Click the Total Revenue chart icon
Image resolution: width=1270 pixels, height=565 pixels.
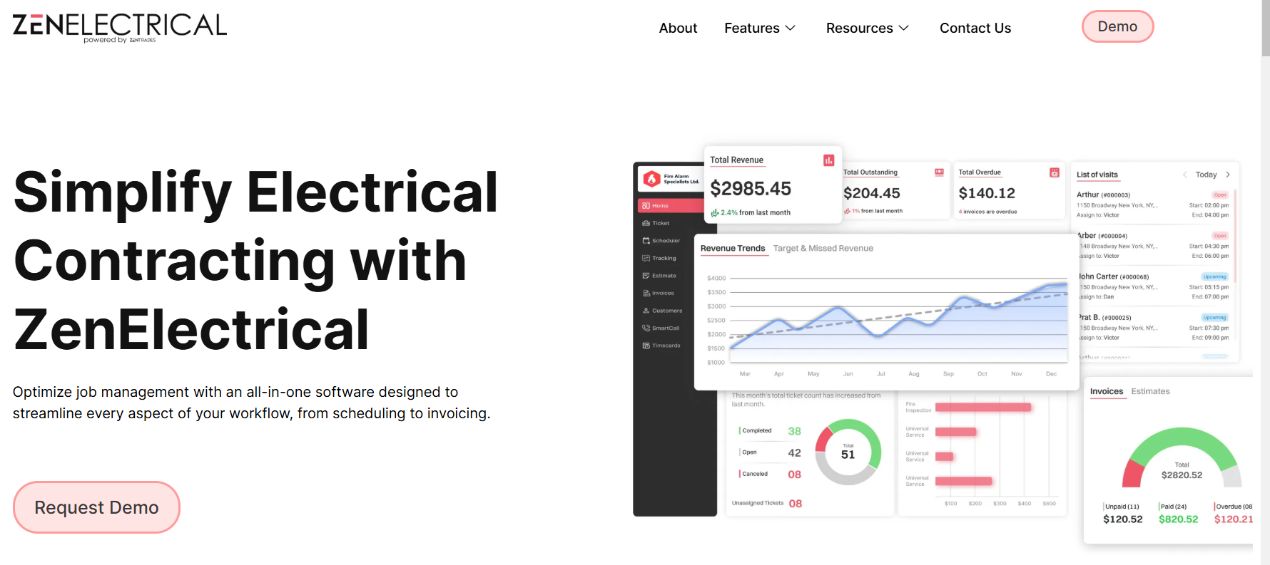pos(828,160)
